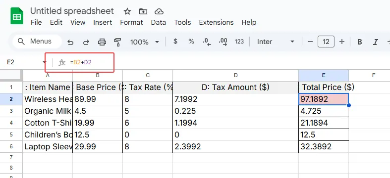Open the Data menu
The width and height of the screenshot is (390, 178).
[x=159, y=22]
